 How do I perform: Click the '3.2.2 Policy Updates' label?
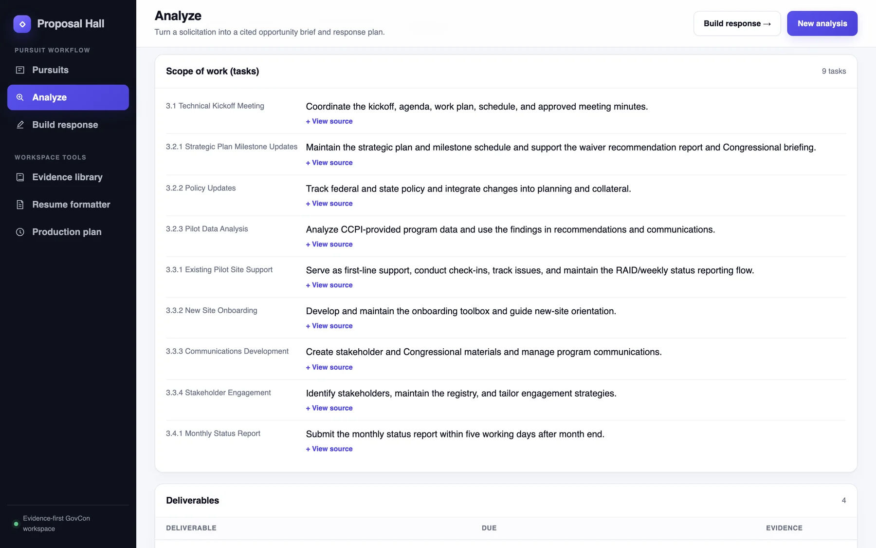point(201,188)
